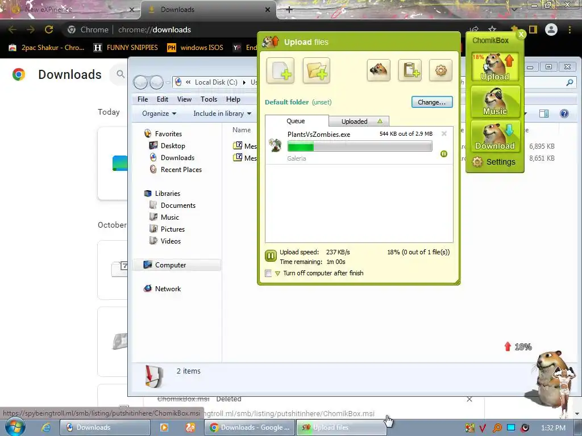Remove the ChomikBox.msi entry from downloads list
582x436 pixels.
[x=469, y=399]
